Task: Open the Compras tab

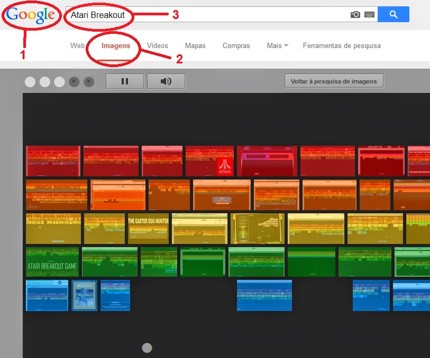Action: pyautogui.click(x=236, y=46)
